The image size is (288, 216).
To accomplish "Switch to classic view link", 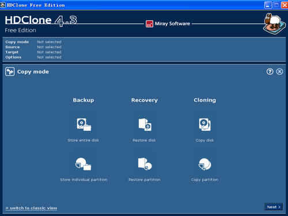I will click(31, 208).
